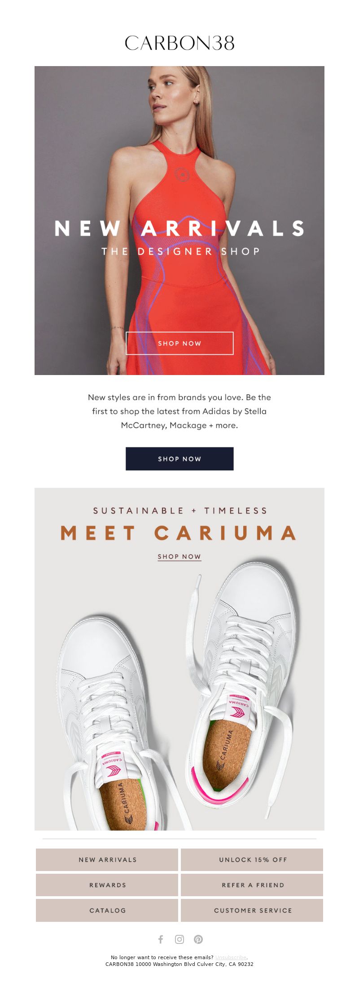Click the New Arrivals headline text
Viewport: 359px width, 992px height.
(179, 228)
